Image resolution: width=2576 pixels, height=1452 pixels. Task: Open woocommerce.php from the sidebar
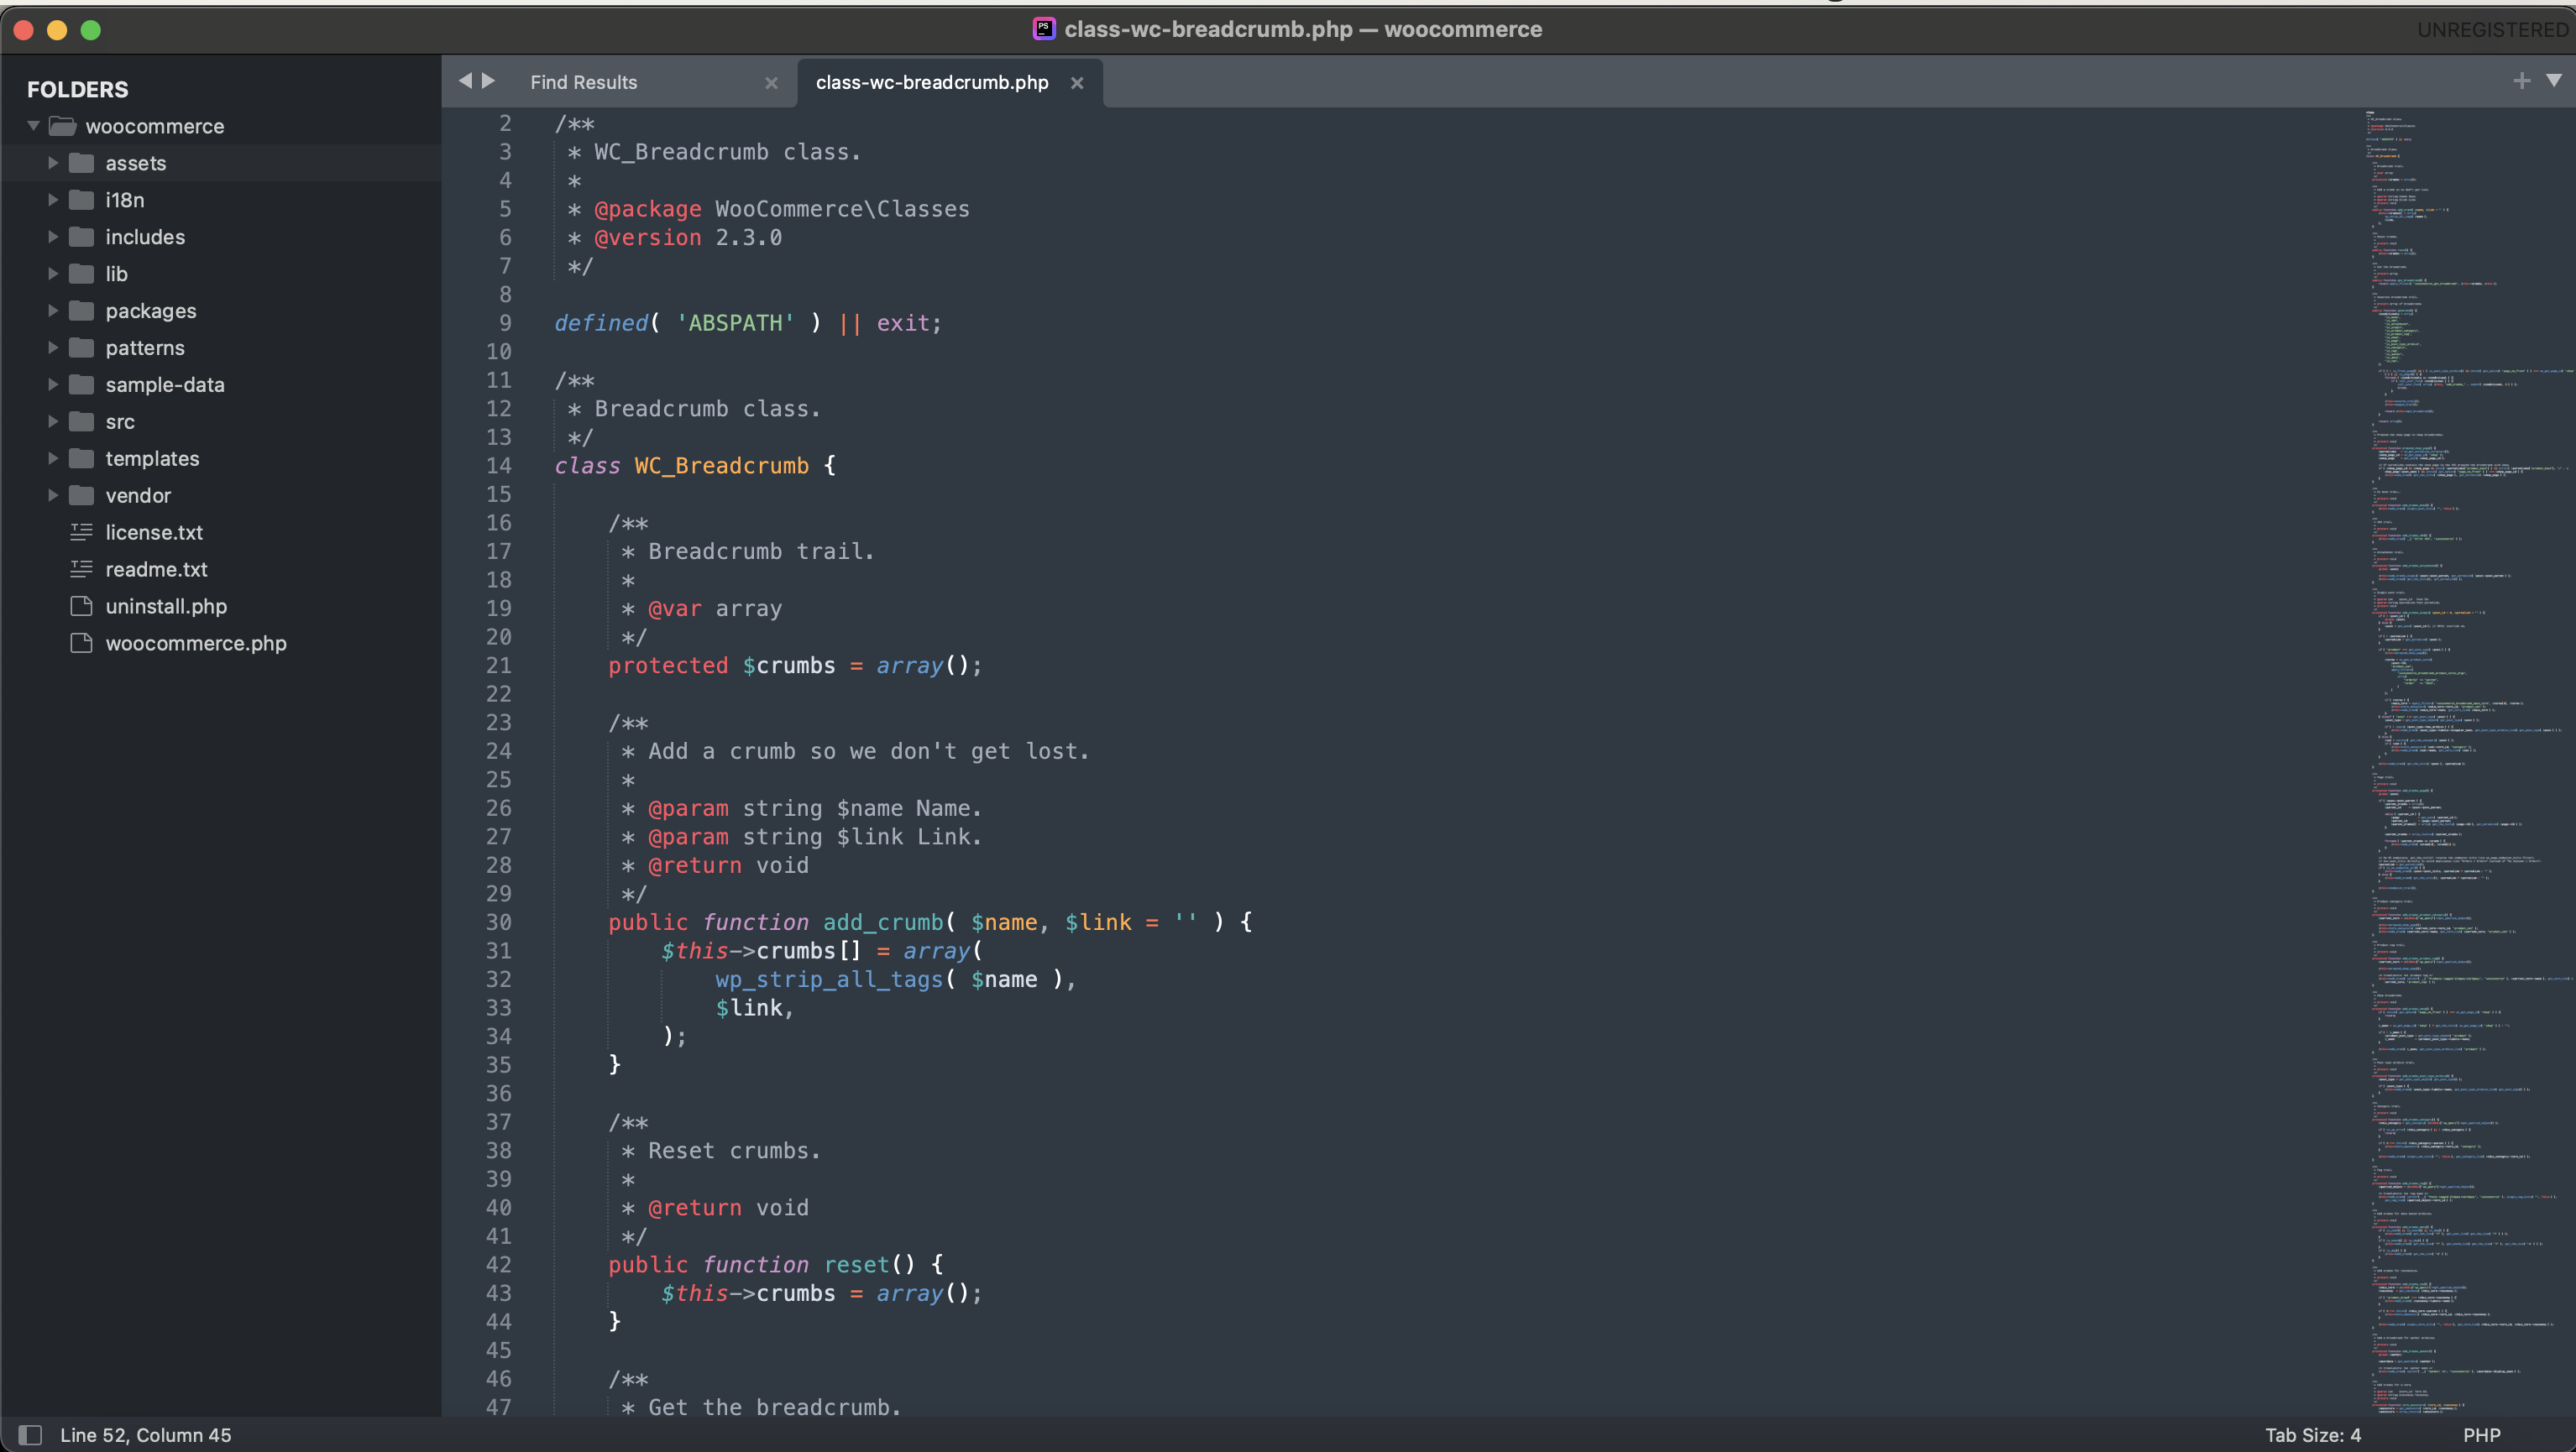pyautogui.click(x=196, y=644)
